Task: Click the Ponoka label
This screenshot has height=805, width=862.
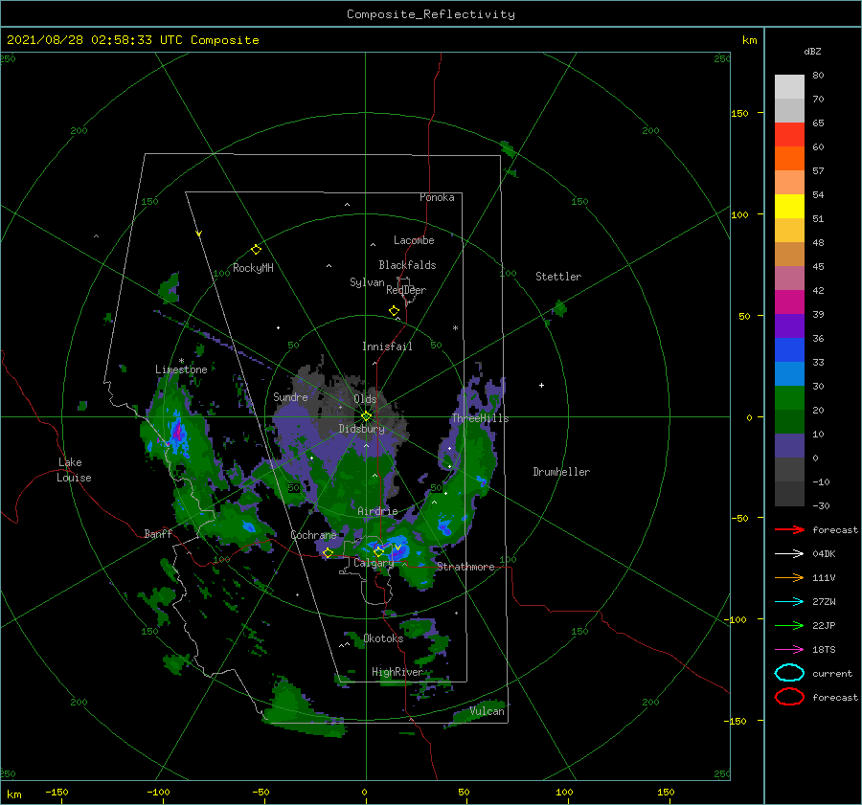Action: click(x=437, y=197)
